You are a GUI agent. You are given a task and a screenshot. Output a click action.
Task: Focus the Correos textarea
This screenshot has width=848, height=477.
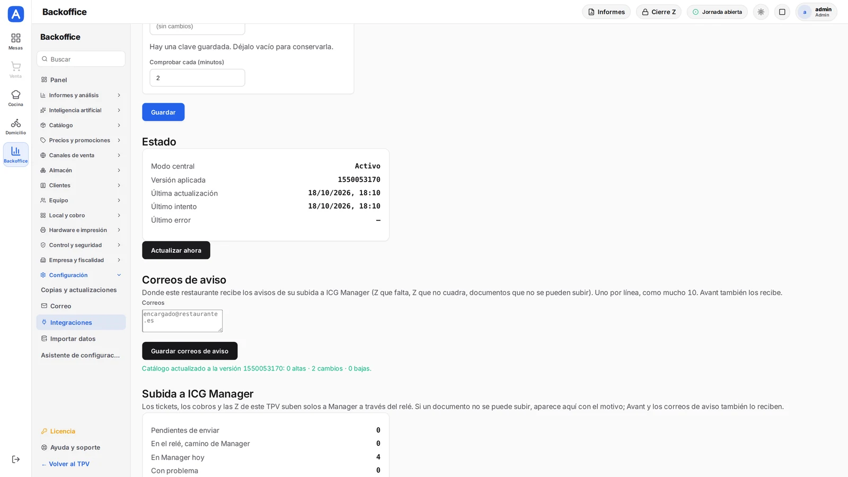(182, 321)
